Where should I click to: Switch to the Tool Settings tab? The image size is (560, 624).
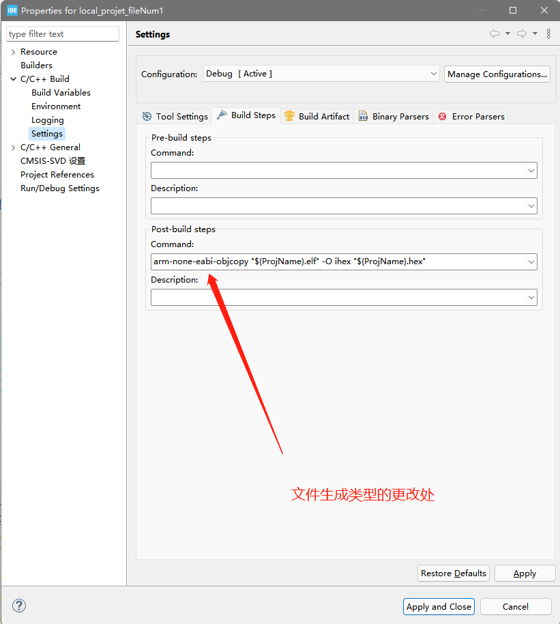tap(175, 116)
